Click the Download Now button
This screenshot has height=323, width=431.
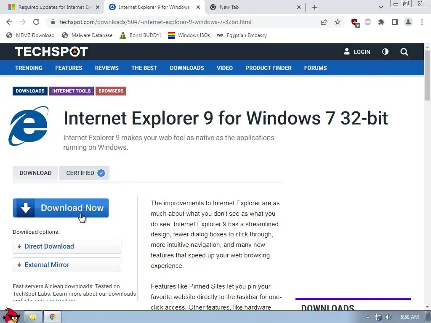(61, 208)
